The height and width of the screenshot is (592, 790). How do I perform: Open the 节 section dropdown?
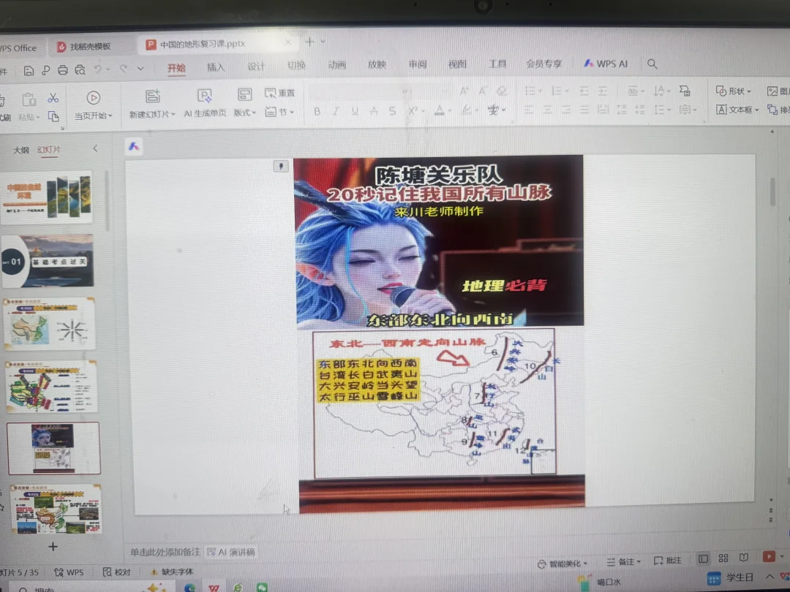click(x=292, y=112)
